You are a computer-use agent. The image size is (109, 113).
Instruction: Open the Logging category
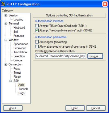pyautogui.click(x=18, y=19)
